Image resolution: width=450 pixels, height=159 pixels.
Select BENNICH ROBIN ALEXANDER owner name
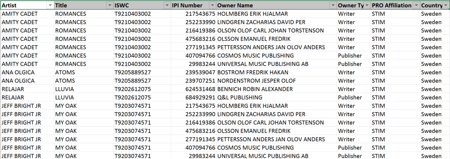tap(276, 89)
